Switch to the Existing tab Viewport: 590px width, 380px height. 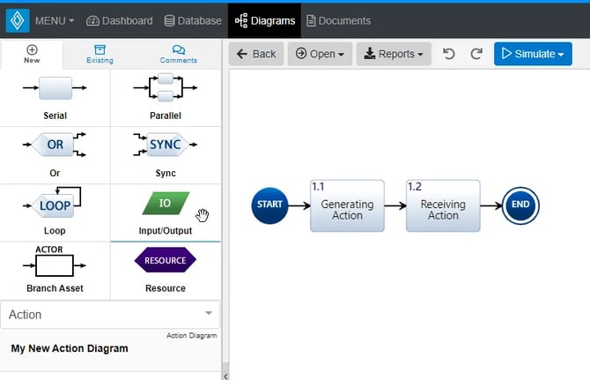tap(100, 55)
